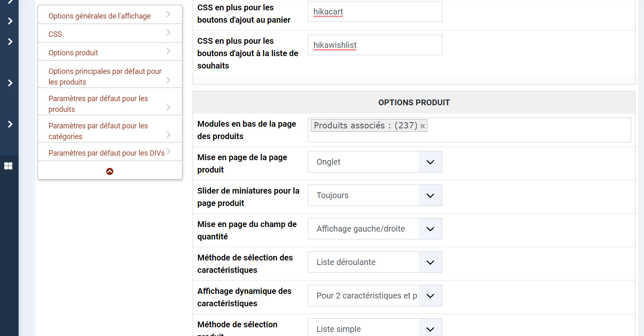The width and height of the screenshot is (644, 336).
Task: Click chevron next to Options produit entry
Action: 168,51
